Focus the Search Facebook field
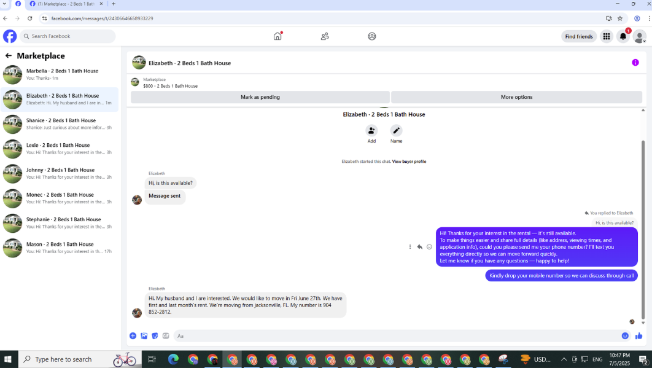Screen dimensions: 652x368 click(x=68, y=36)
